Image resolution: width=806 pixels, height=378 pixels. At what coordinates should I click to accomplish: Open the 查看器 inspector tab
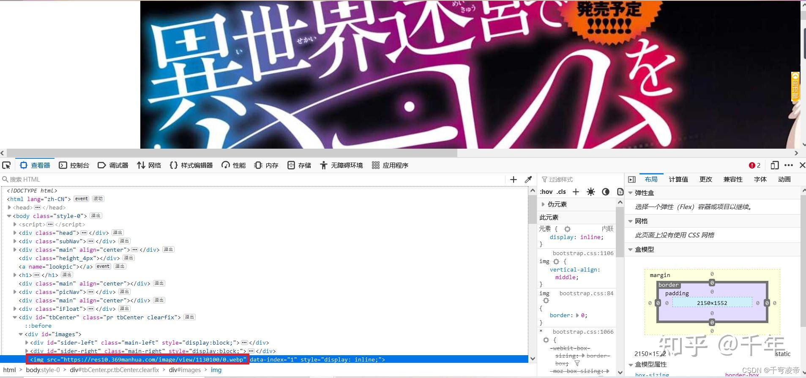click(x=35, y=165)
